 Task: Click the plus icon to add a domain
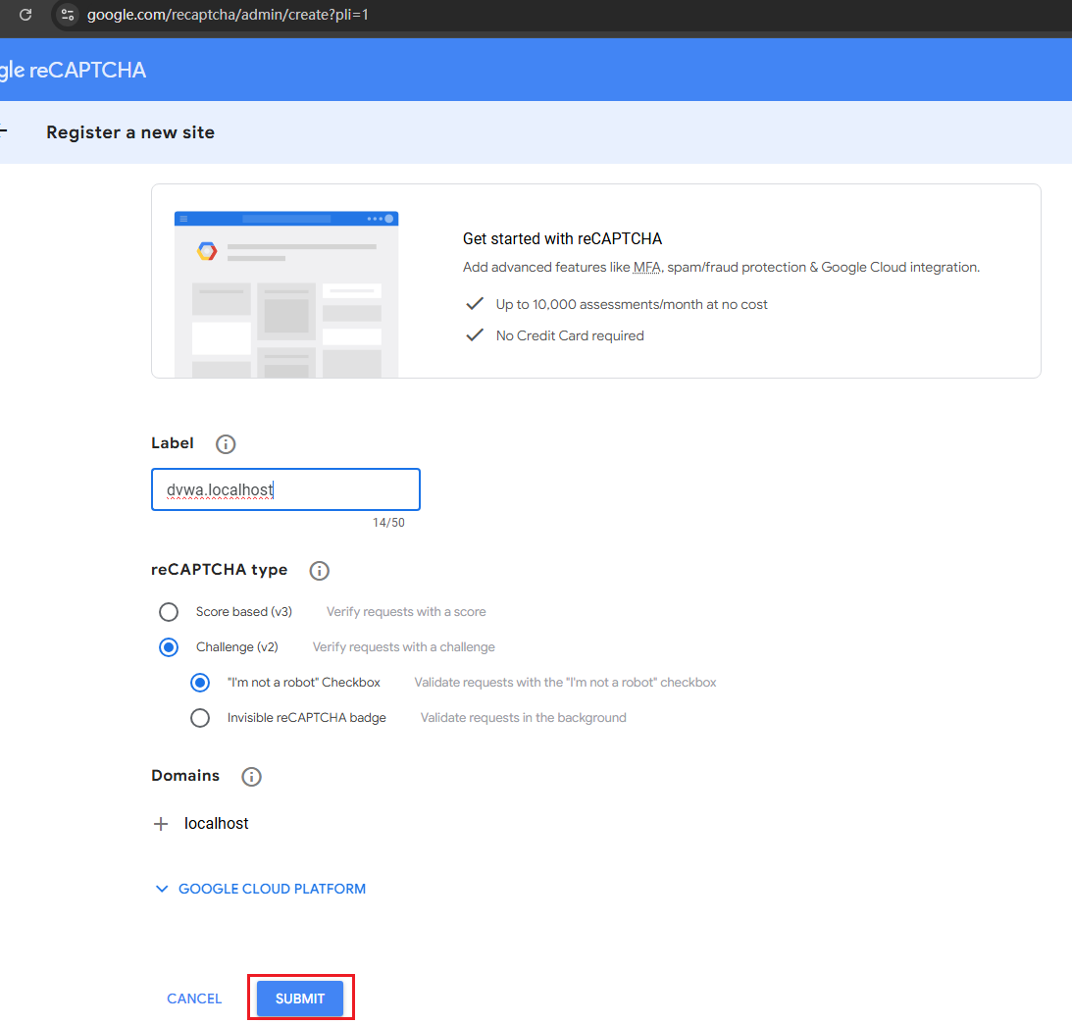pos(161,823)
